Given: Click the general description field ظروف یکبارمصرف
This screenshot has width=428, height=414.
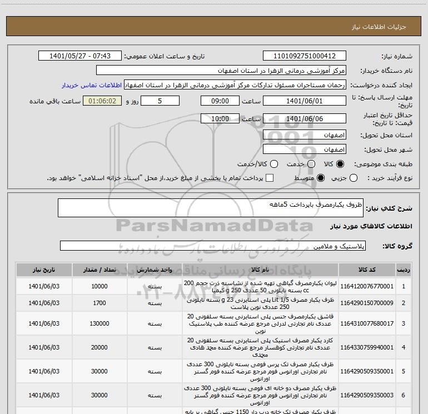Looking at the screenshot, I should 211,208.
